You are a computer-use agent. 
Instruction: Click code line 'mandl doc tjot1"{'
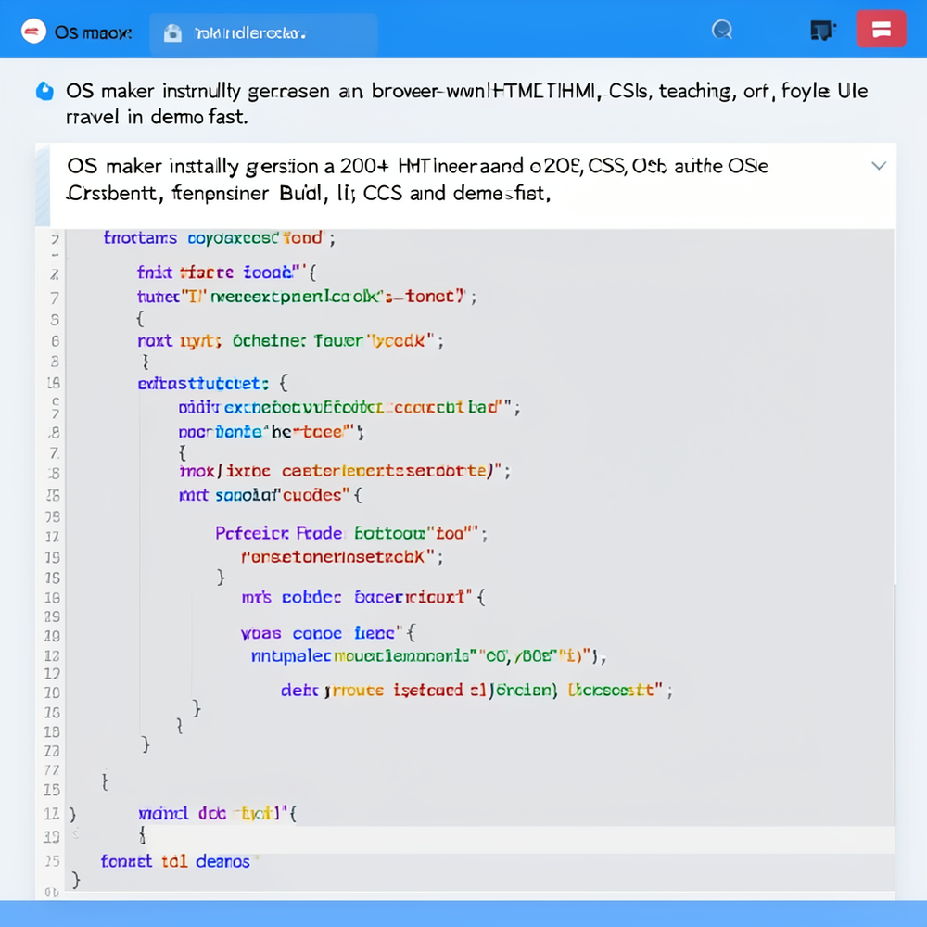click(x=218, y=814)
